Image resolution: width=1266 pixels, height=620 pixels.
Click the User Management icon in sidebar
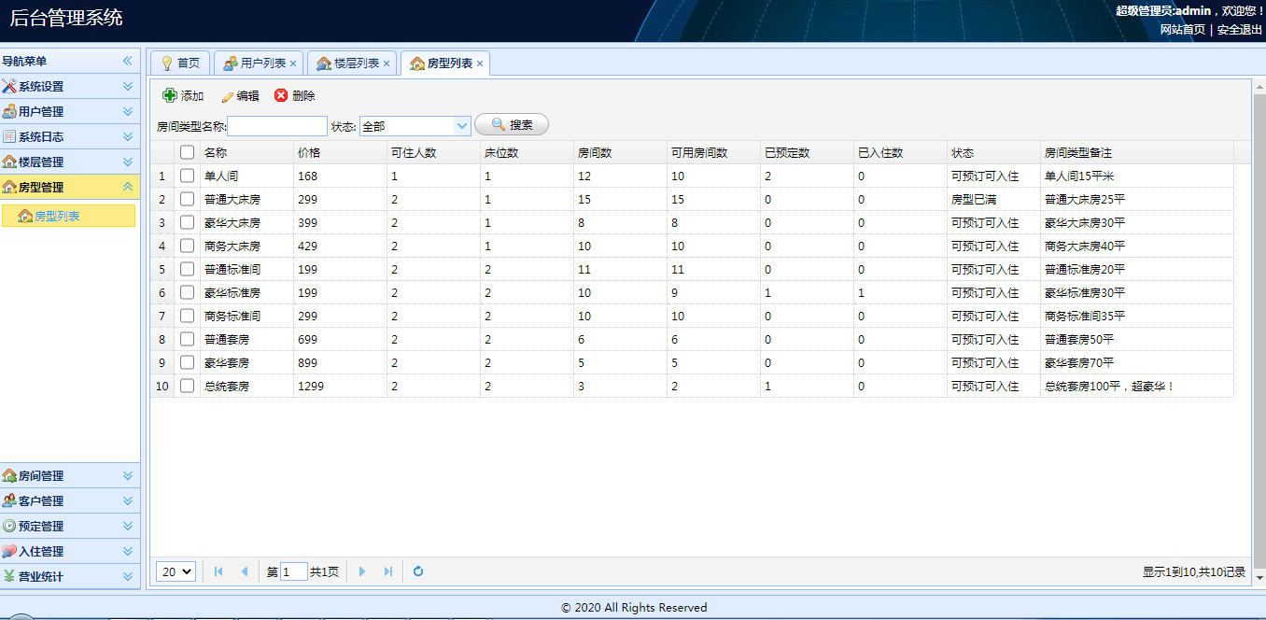(x=9, y=111)
